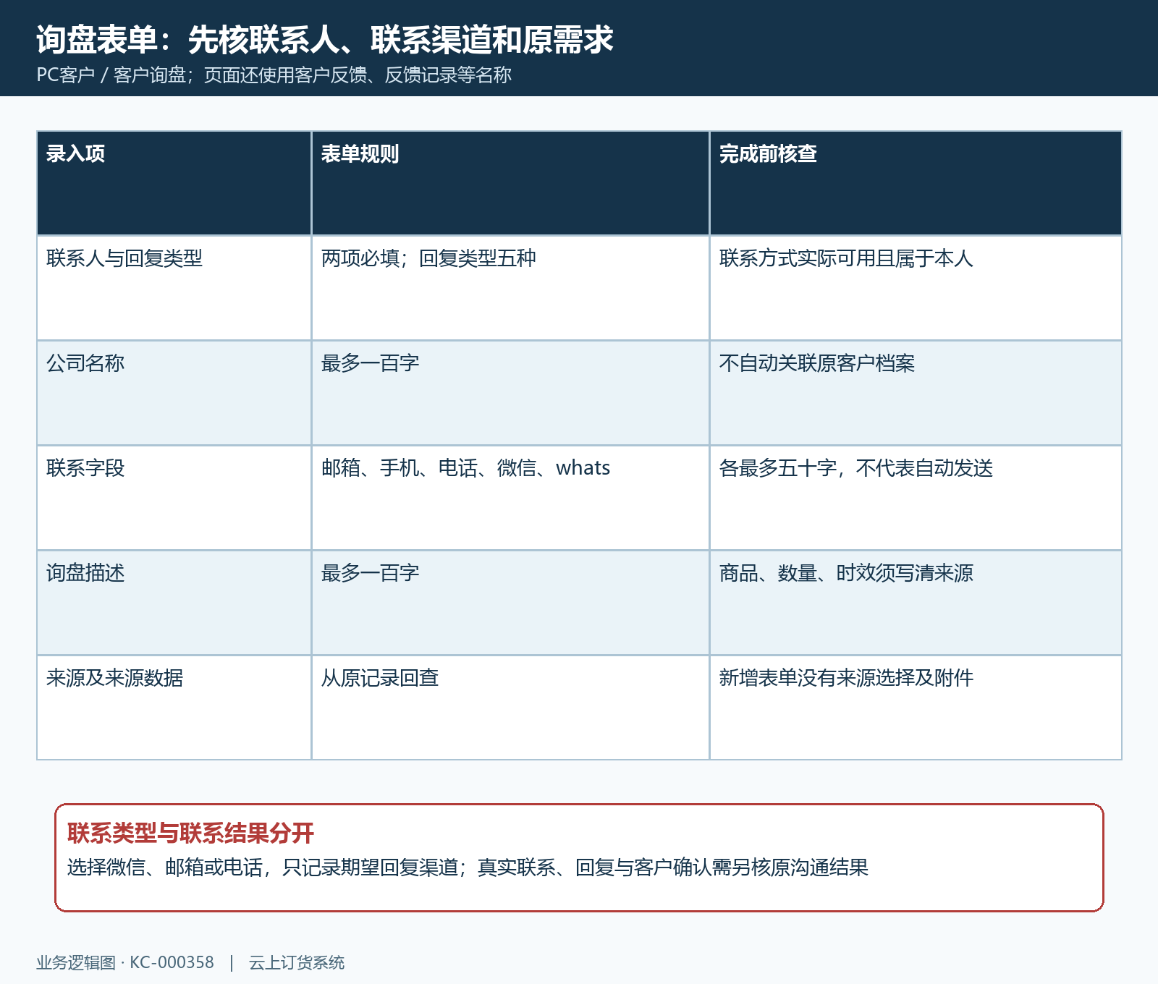This screenshot has width=1158, height=984.
Task: Select the '联系人与回复类型' cell
Action: pos(174,288)
